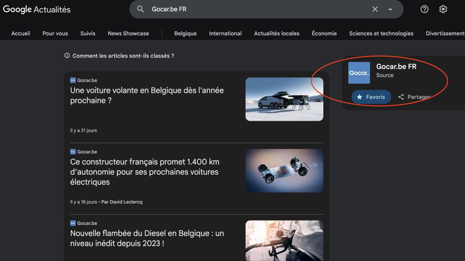Open the flying car article thumbnail
This screenshot has width=465, height=261.
(284, 99)
